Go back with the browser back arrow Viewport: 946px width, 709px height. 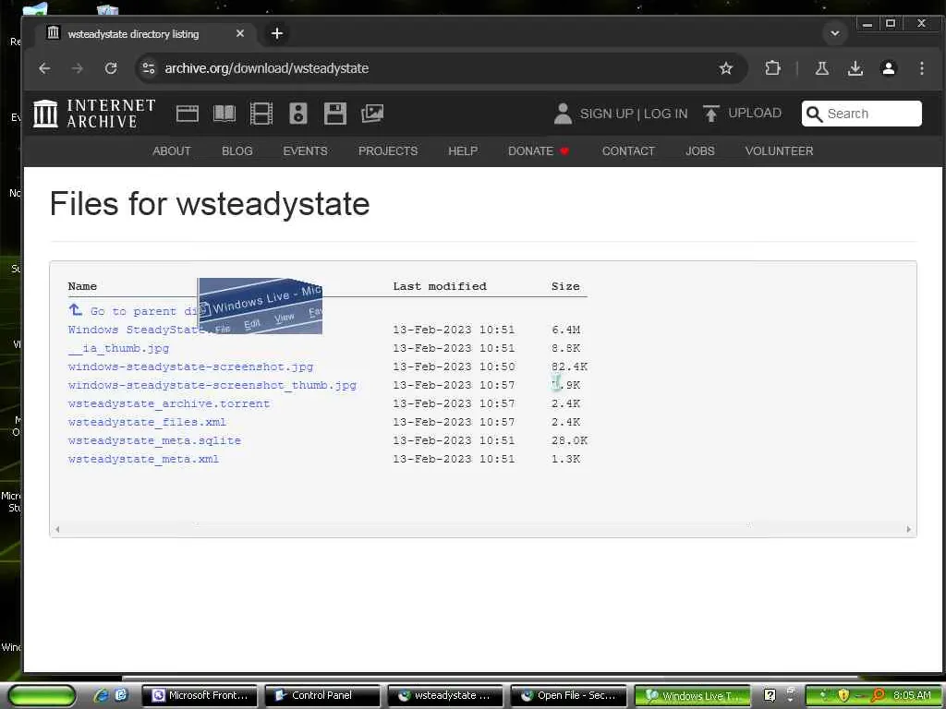point(44,68)
